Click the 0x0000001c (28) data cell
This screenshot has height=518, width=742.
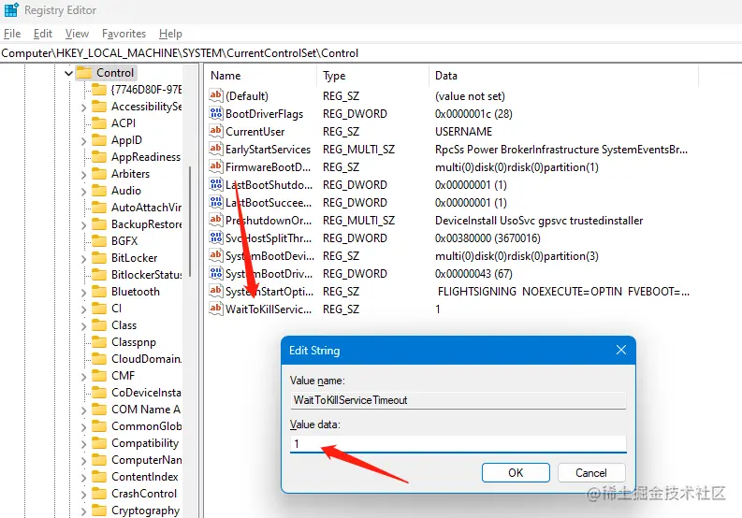pos(473,113)
